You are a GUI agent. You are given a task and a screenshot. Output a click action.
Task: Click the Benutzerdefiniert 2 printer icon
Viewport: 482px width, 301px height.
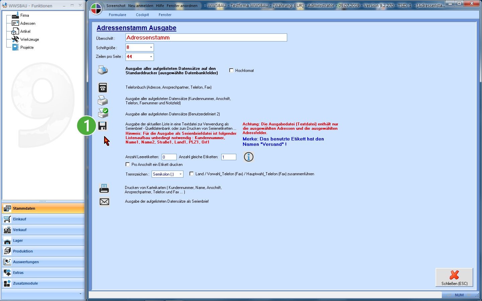coord(103,113)
